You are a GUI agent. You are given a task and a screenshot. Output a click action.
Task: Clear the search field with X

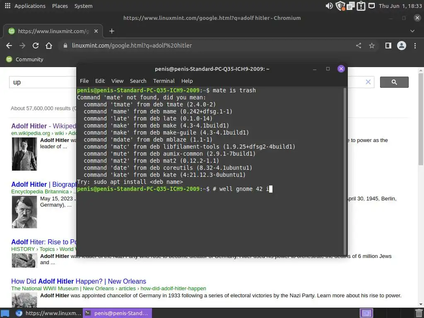click(x=368, y=82)
